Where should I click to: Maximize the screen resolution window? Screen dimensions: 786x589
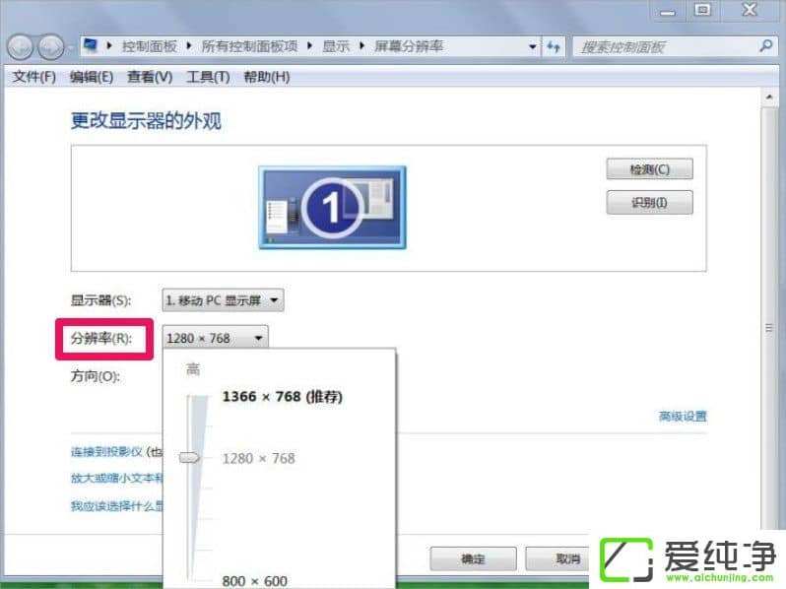pyautogui.click(x=702, y=10)
